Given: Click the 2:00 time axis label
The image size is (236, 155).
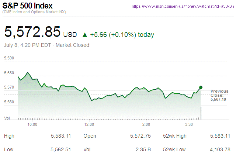Looking at the screenshot, I should [x=146, y=124].
